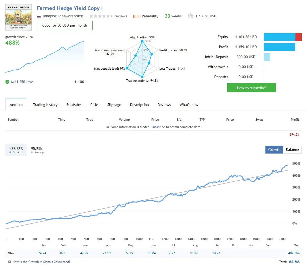Image resolution: width=307 pixels, height=270 pixels.
Task: Open the Subscribe link in the hidden information notice
Action: coord(158,127)
